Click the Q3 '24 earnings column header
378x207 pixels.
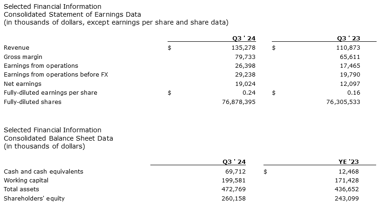[247, 39]
